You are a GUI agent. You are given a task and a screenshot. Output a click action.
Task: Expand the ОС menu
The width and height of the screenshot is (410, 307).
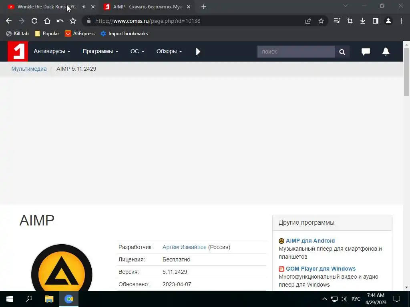point(137,52)
